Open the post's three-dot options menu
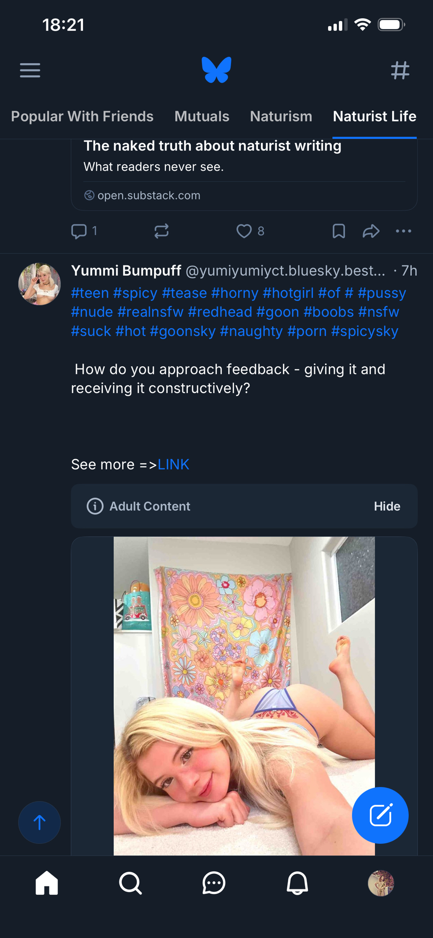 [x=403, y=231]
